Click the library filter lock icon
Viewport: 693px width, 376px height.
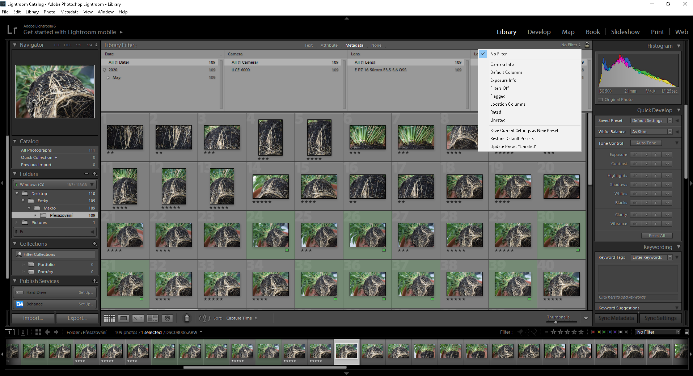click(x=587, y=45)
